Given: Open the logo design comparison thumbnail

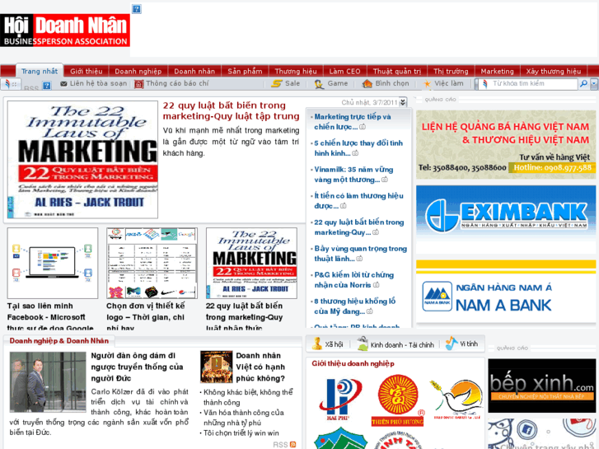Looking at the screenshot, I should (152, 264).
